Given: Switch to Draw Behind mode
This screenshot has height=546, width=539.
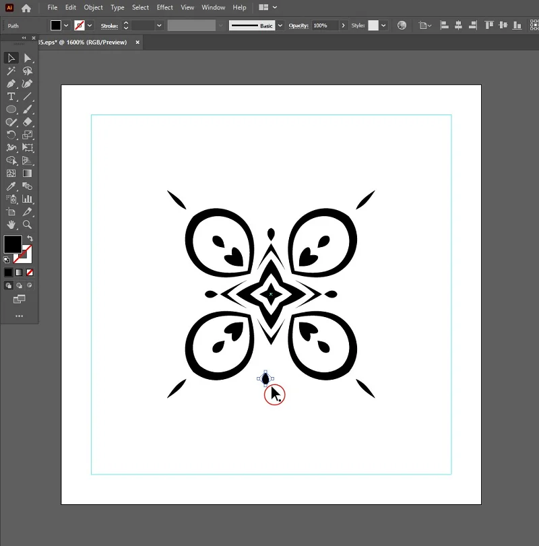Looking at the screenshot, I should (19, 285).
